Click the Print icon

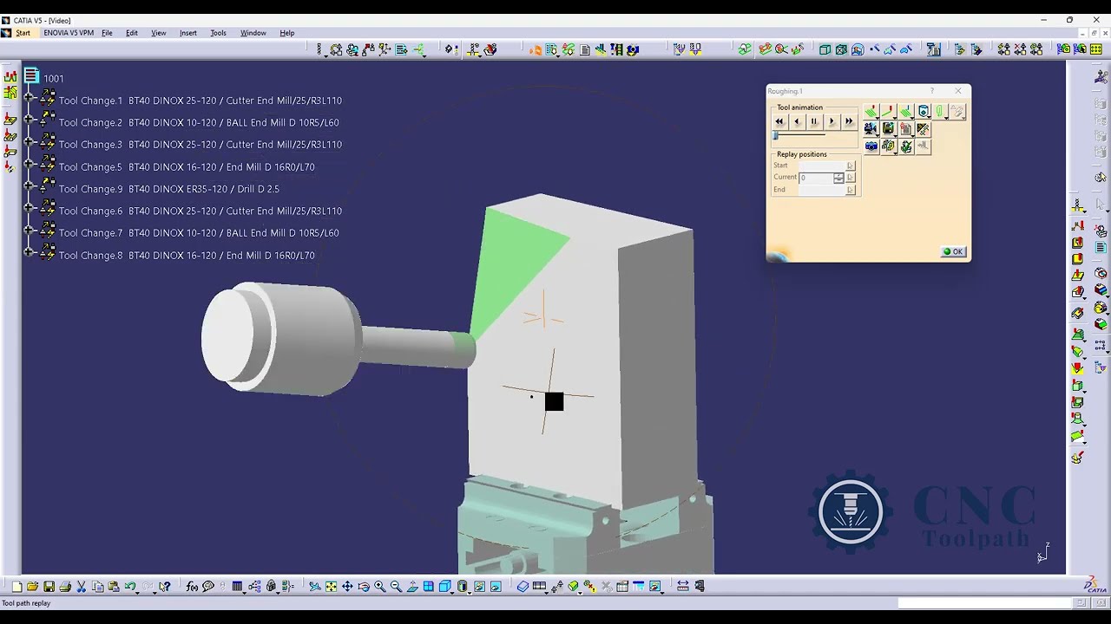(65, 587)
